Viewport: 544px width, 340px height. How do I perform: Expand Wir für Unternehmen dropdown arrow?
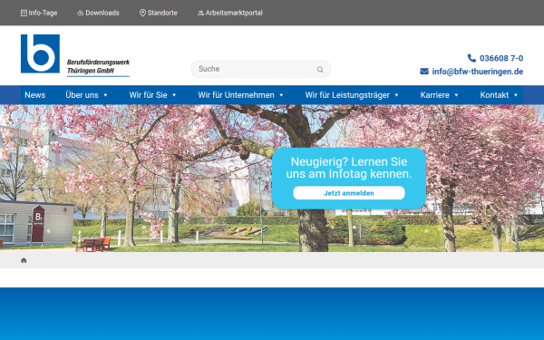[x=281, y=95]
